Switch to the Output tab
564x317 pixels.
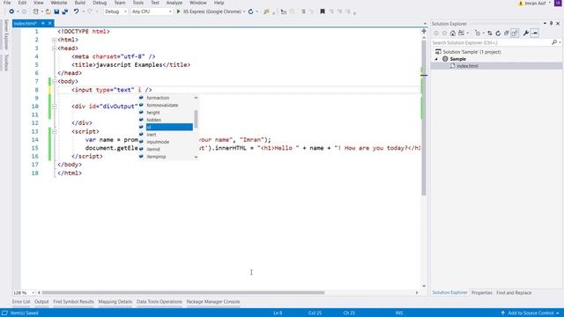[x=41, y=302]
